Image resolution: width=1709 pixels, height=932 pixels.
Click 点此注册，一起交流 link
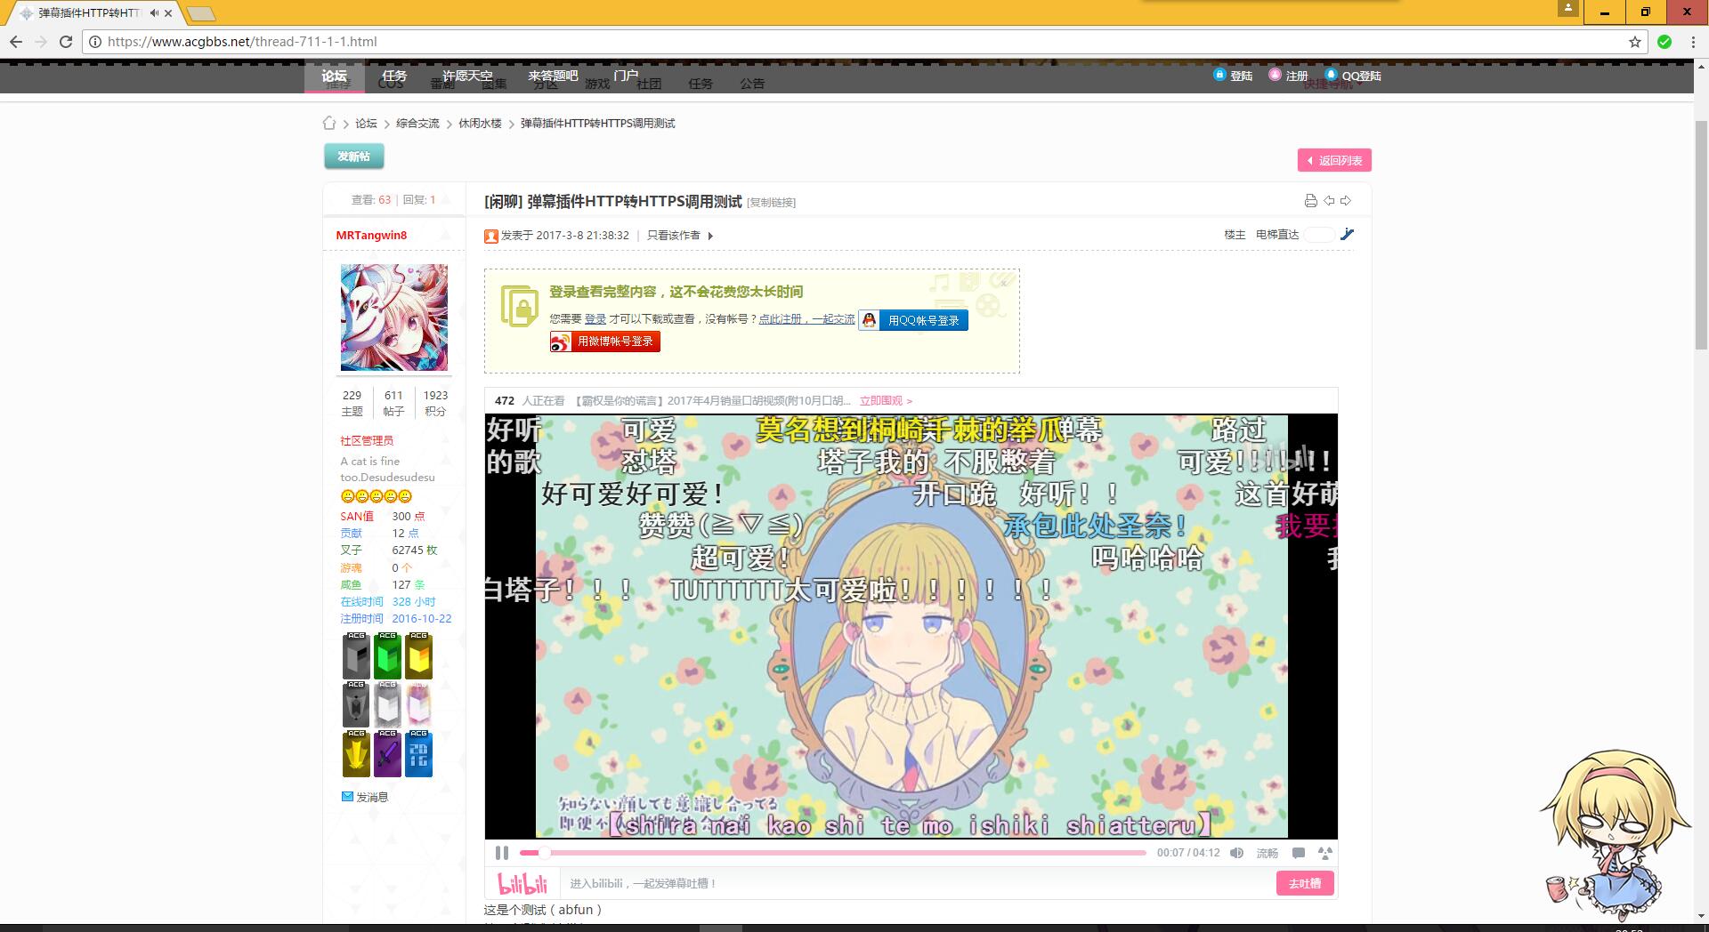(x=806, y=318)
